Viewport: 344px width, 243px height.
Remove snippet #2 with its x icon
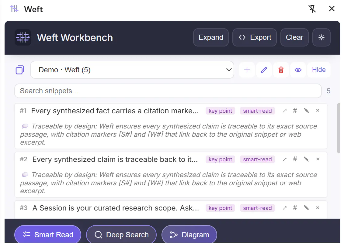pos(318,159)
